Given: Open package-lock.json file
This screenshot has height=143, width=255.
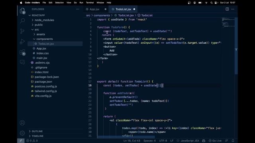Looking at the screenshot, I should click(55, 77).
